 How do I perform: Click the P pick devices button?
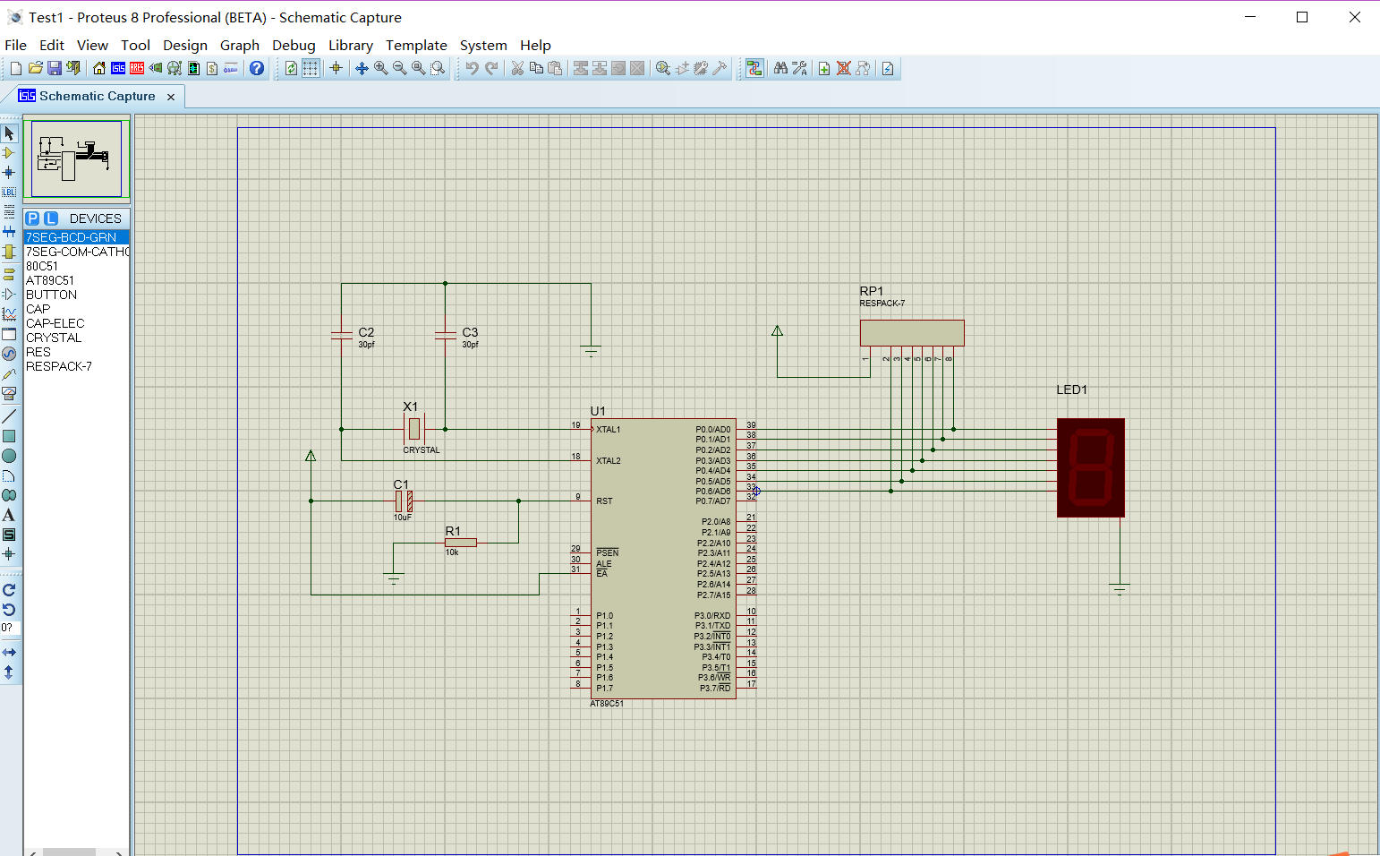33,218
